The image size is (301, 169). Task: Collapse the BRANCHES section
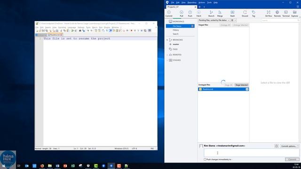pos(167,40)
